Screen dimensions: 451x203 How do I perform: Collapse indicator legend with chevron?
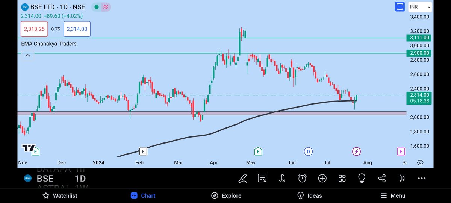[x=27, y=56]
